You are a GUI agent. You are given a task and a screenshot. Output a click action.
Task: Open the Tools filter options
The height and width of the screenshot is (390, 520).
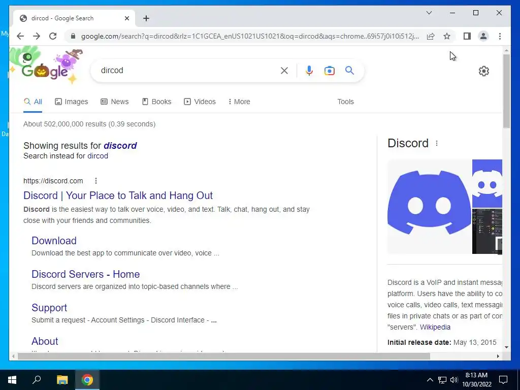(x=345, y=102)
